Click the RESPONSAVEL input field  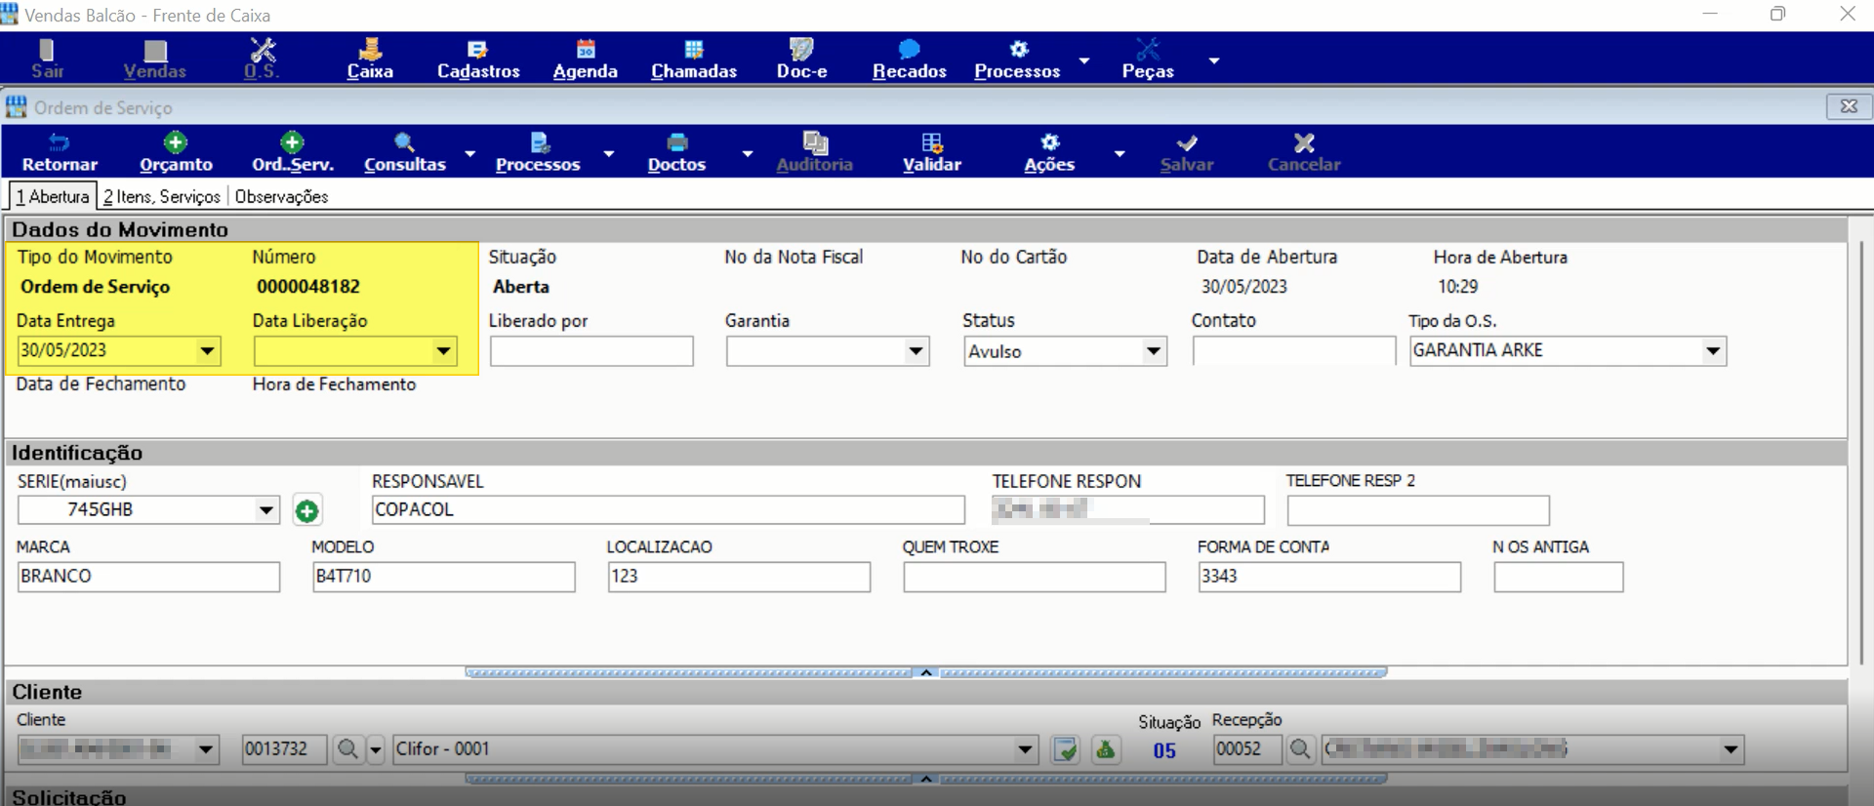click(x=669, y=510)
